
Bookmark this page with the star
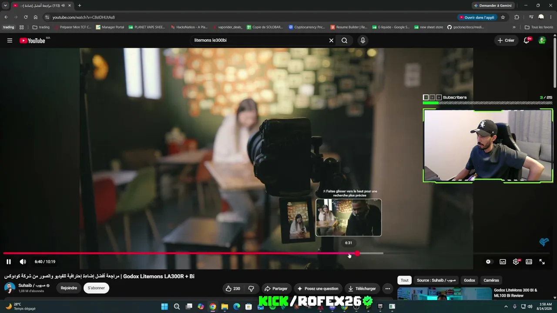[x=503, y=17]
